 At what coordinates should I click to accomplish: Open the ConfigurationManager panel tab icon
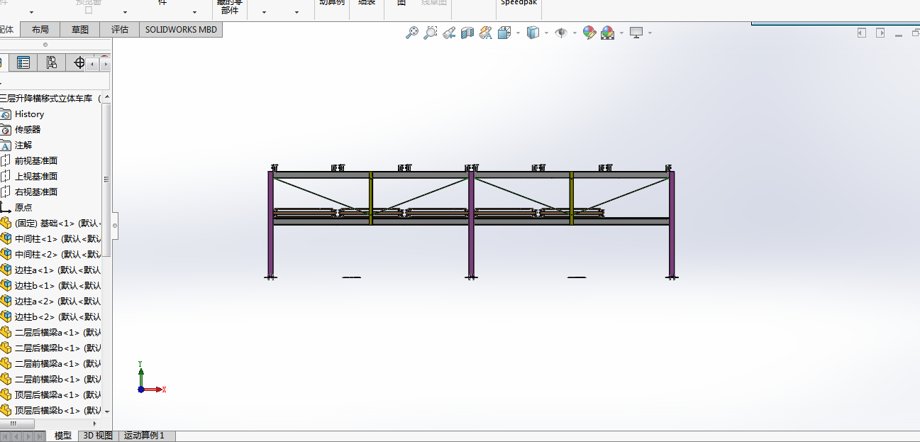click(x=52, y=63)
